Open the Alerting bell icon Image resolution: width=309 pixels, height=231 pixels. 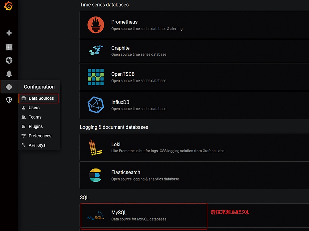[9, 73]
